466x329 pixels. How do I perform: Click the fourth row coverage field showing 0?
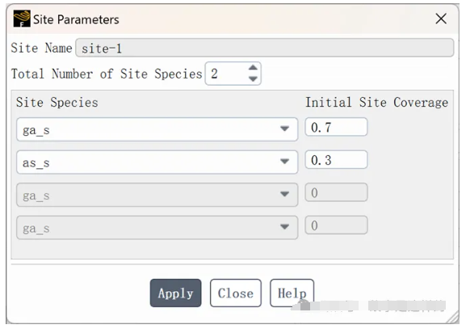click(x=336, y=226)
